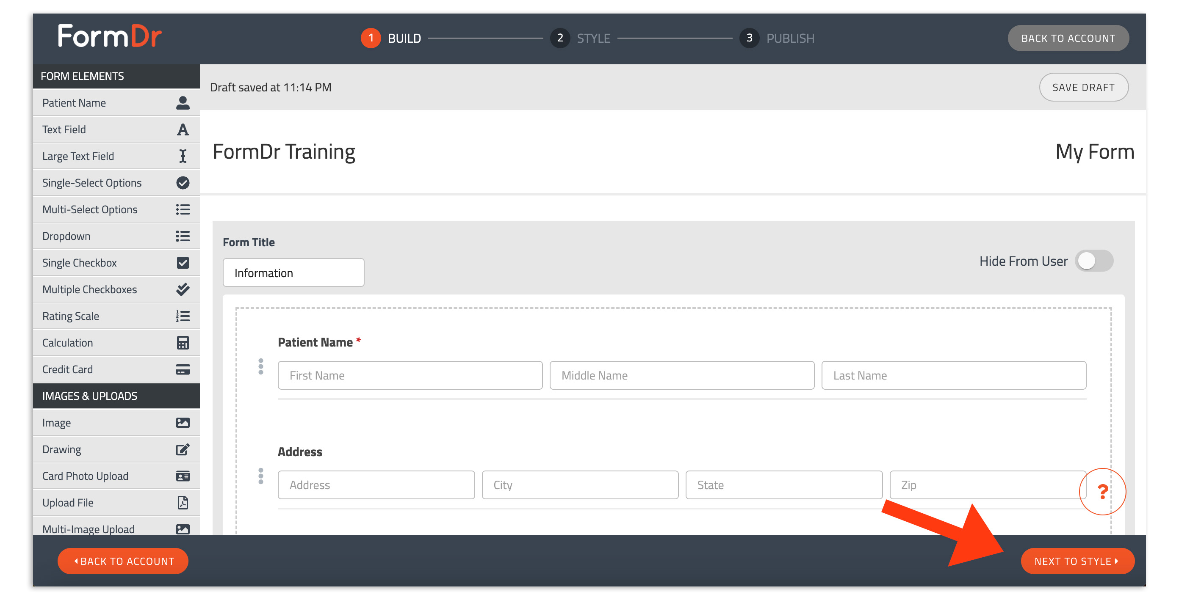The height and width of the screenshot is (600, 1179).
Task: Open the orange question mark help bubble
Action: [x=1102, y=492]
